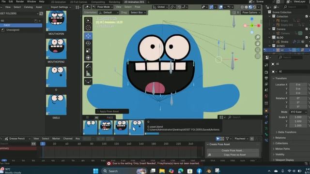Screen dimensions: 310x174
Task: Select the Unassigned catalog entry
Action: tap(13, 30)
